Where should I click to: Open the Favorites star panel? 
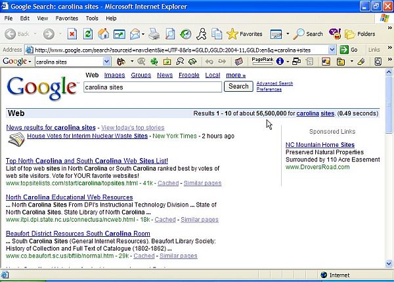[x=244, y=34]
